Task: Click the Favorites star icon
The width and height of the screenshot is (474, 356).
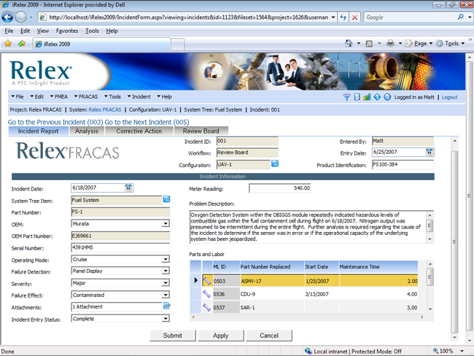Action: coord(8,44)
